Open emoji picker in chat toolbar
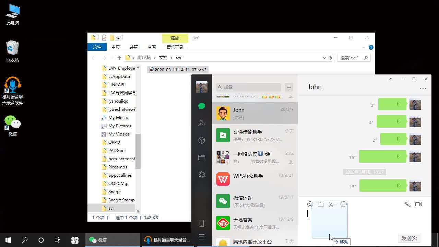This screenshot has width=439, height=247. [310, 204]
